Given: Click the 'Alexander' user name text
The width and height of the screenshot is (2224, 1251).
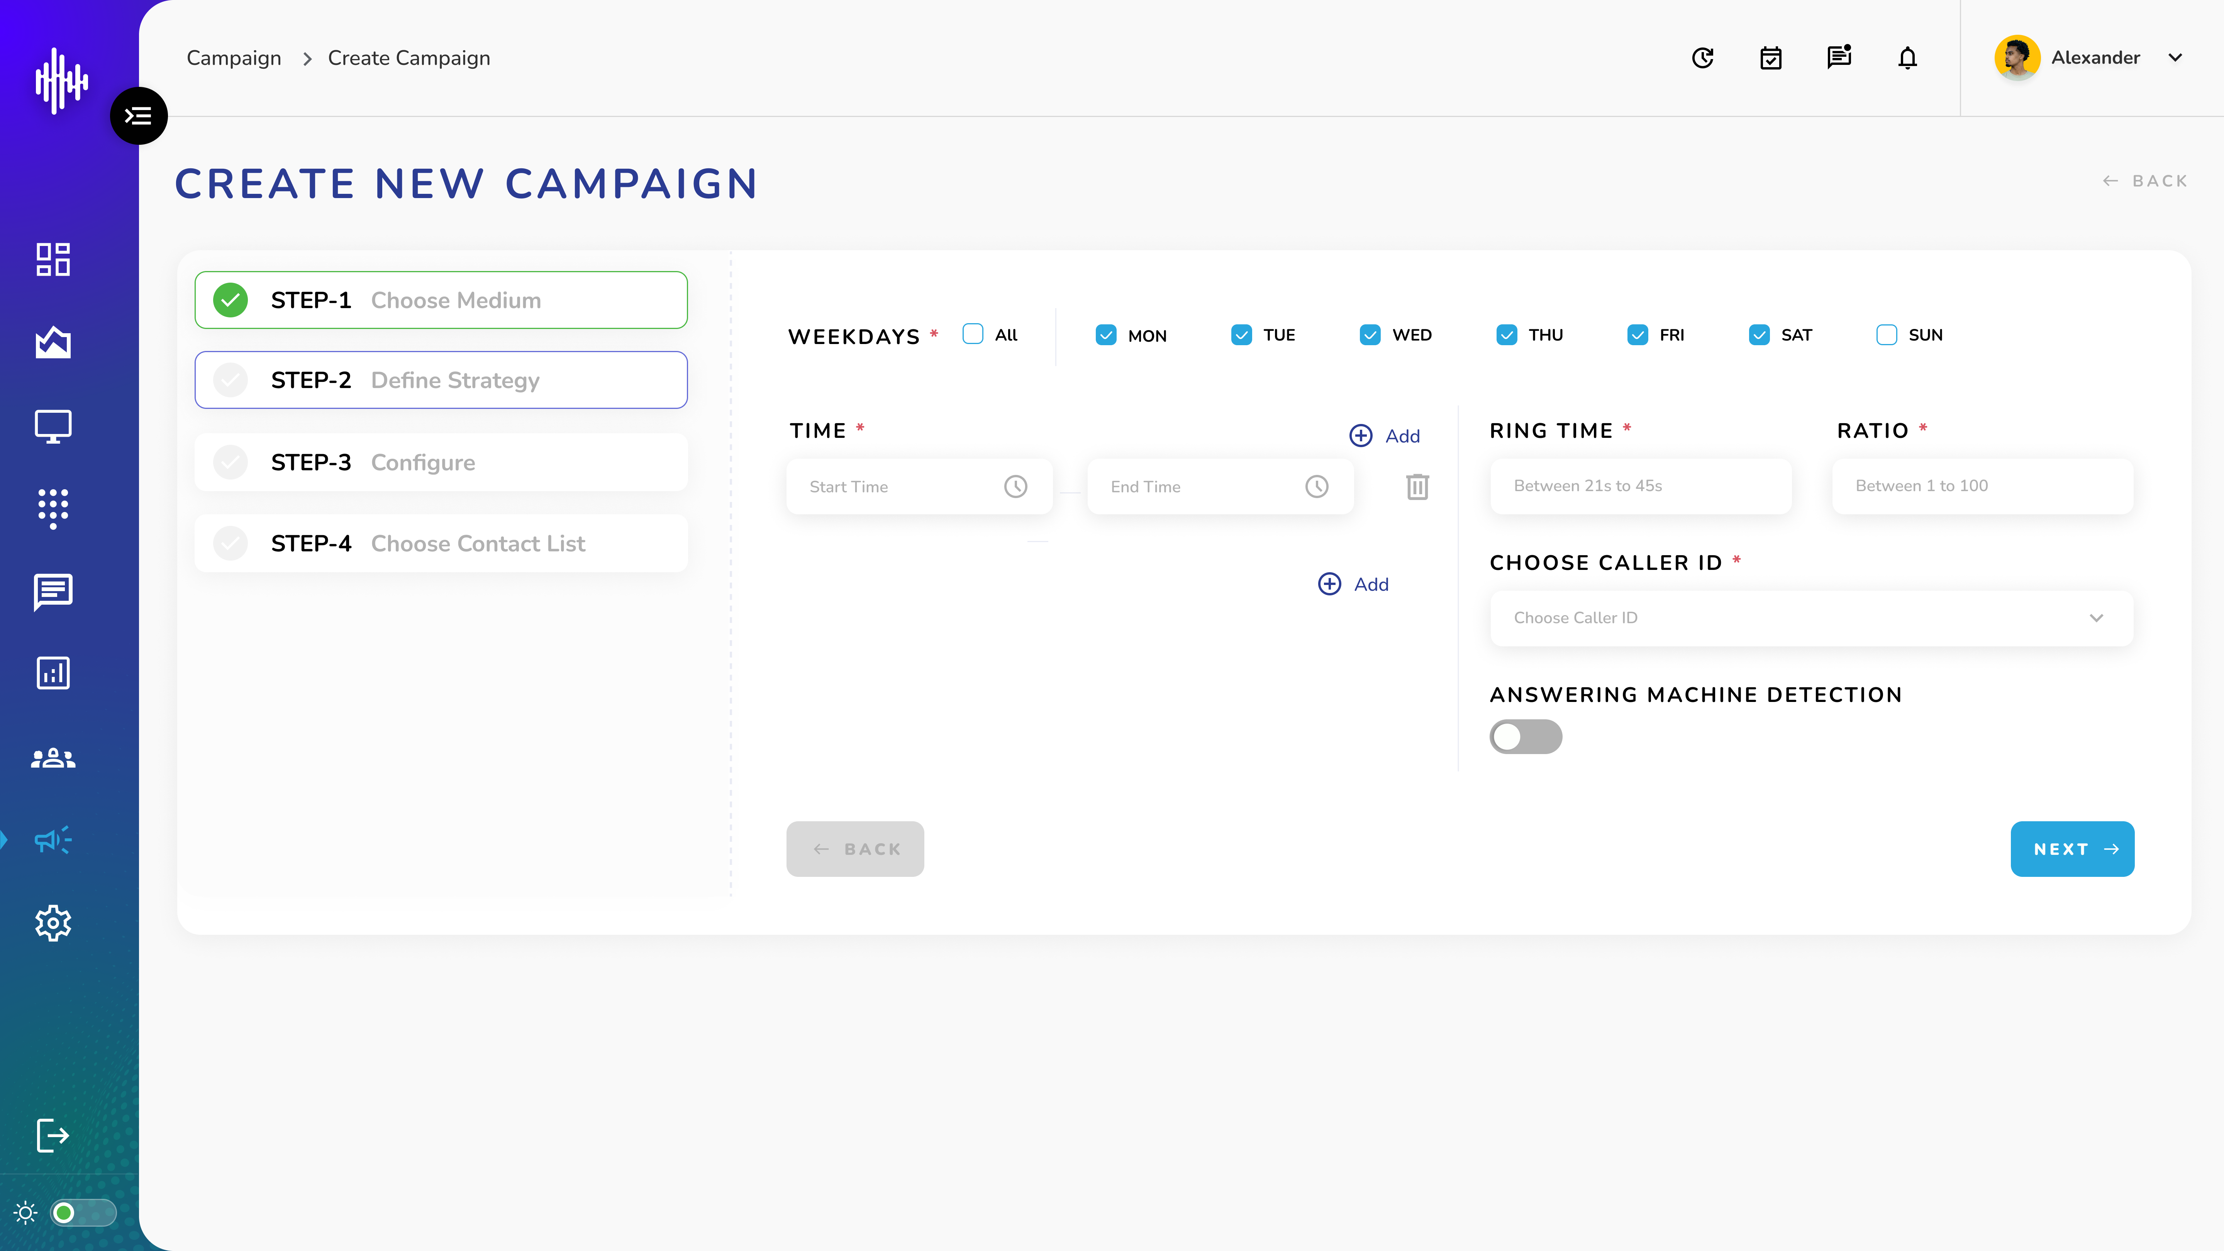Looking at the screenshot, I should tap(2095, 58).
